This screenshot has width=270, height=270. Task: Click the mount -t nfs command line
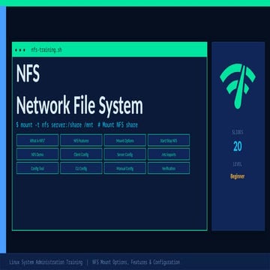tap(77, 124)
